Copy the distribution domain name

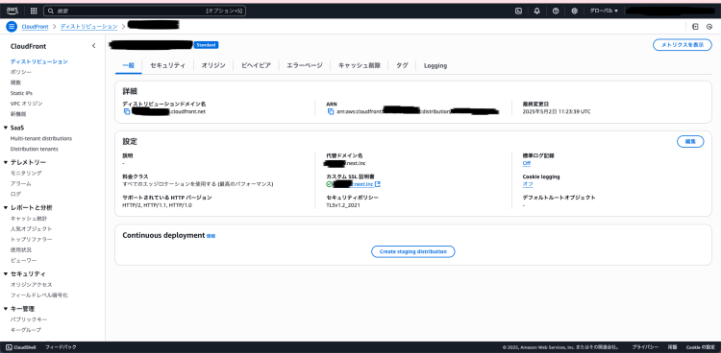pyautogui.click(x=127, y=111)
